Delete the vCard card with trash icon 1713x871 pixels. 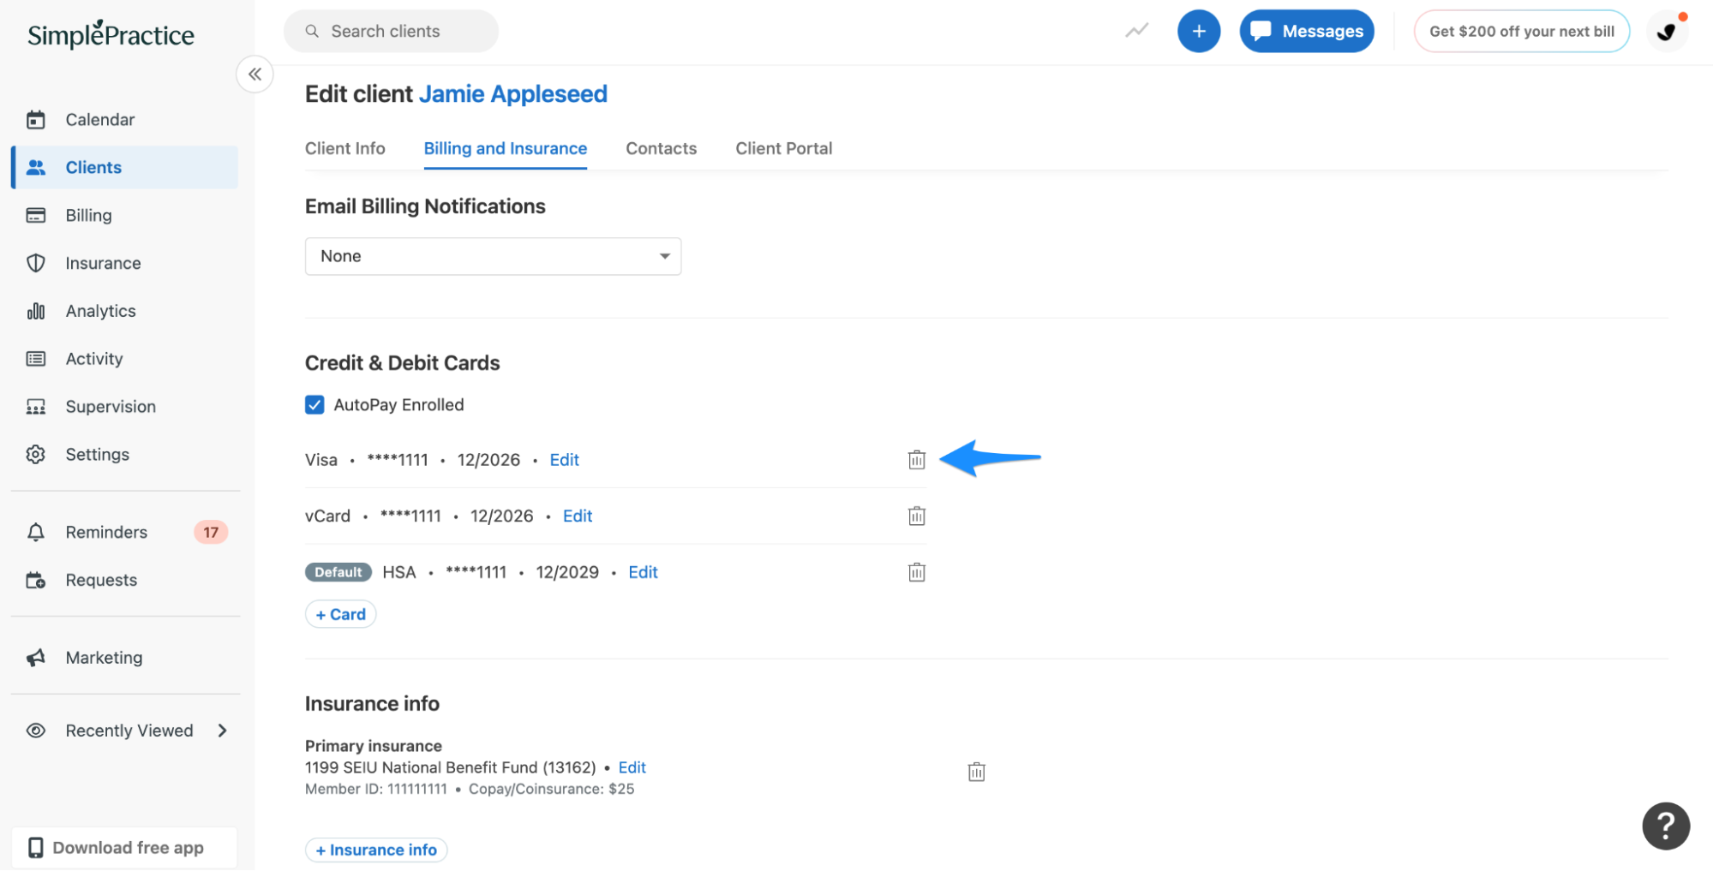pyautogui.click(x=916, y=516)
